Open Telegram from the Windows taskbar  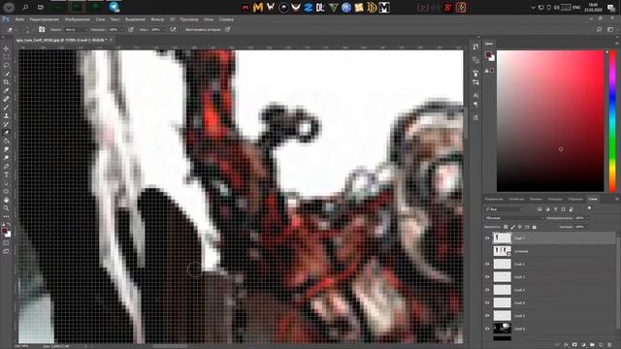(x=114, y=7)
